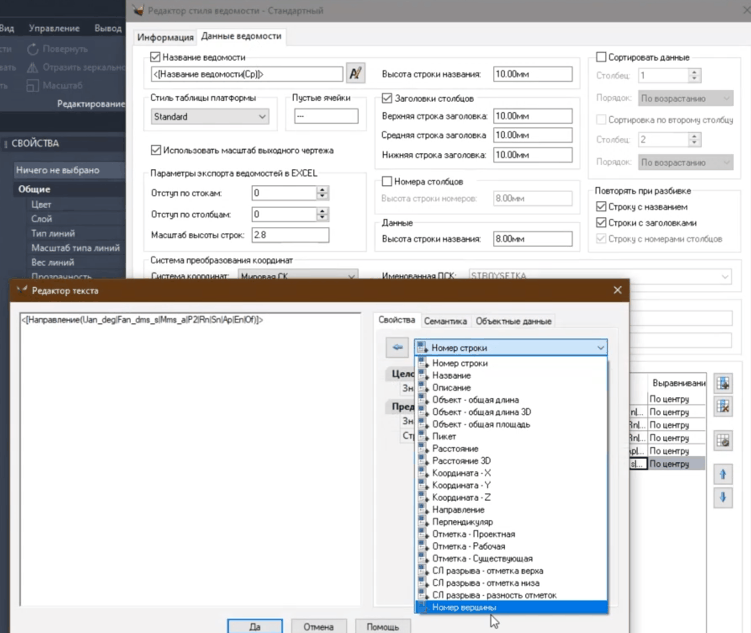Choose Номер вершины in the dropdown list
Viewport: 751px width, 633px height.
point(464,607)
